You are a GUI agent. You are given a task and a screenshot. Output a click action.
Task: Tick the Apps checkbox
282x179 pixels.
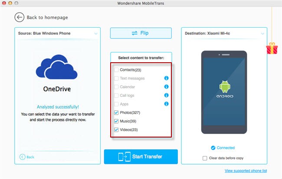coord(116,104)
